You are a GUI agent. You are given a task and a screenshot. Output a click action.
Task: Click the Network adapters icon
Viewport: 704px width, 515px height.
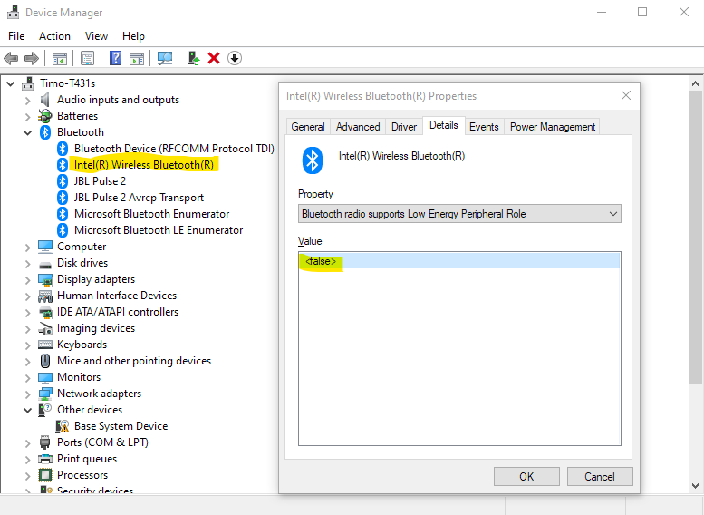point(45,394)
